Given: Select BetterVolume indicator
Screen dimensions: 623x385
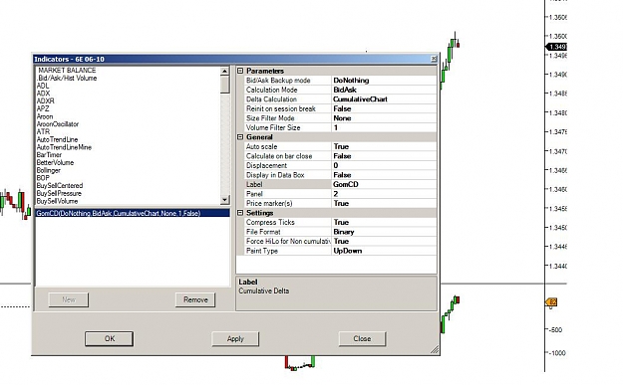Looking at the screenshot, I should [x=55, y=162].
